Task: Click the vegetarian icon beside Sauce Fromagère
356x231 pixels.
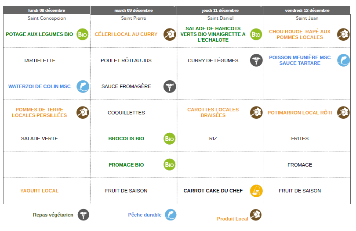Action: 170,86
